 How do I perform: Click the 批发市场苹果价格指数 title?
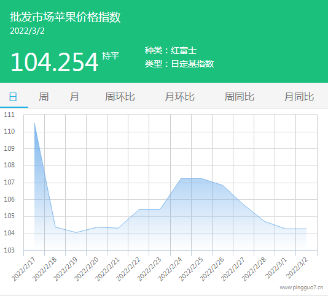[x=65, y=17]
